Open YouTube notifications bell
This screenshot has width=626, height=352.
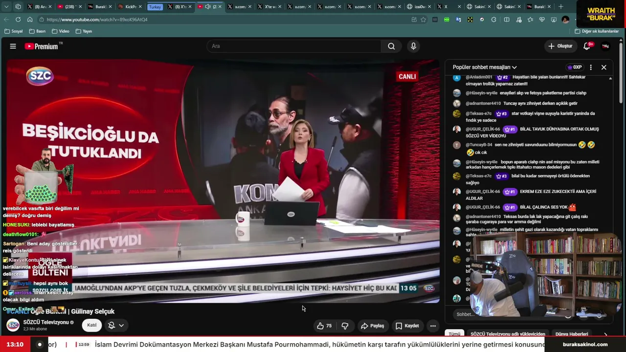[x=587, y=46]
